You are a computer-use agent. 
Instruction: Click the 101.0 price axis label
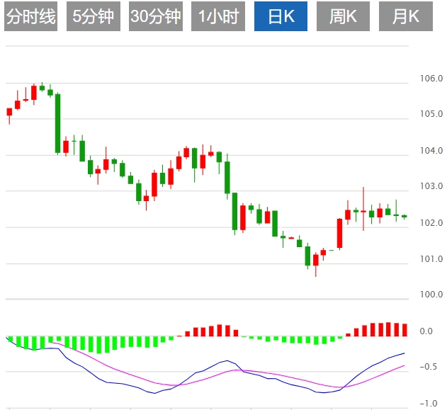(431, 259)
